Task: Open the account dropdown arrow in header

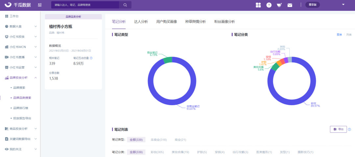Action: (343, 5)
